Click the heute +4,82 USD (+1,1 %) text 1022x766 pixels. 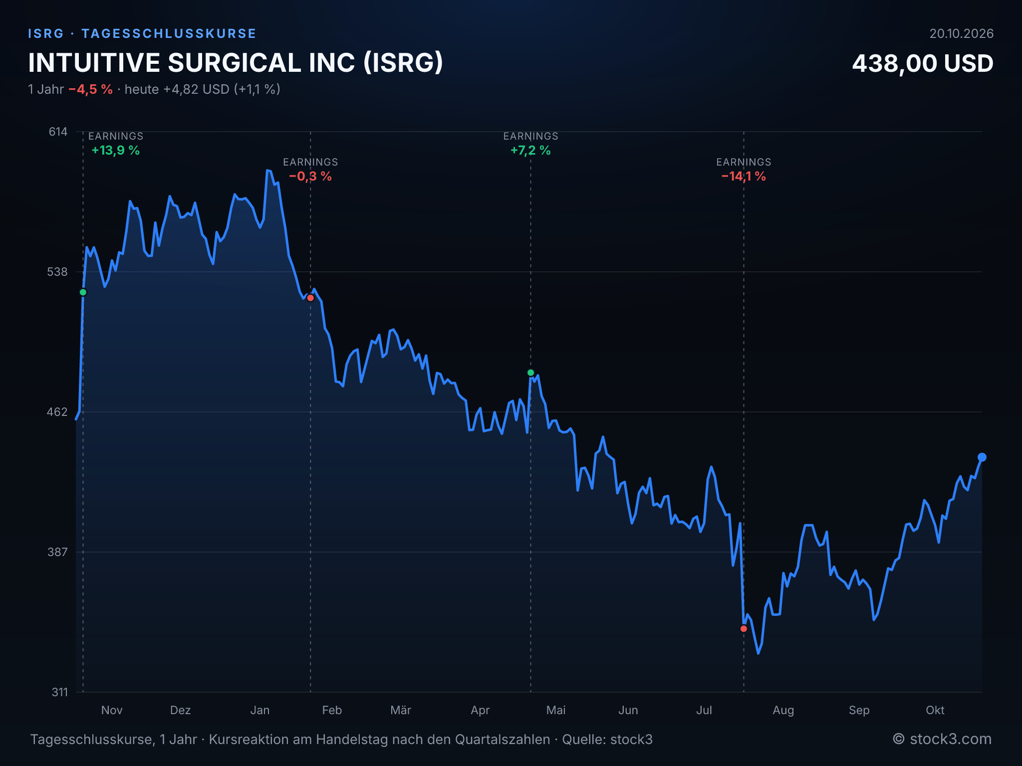[x=202, y=89]
